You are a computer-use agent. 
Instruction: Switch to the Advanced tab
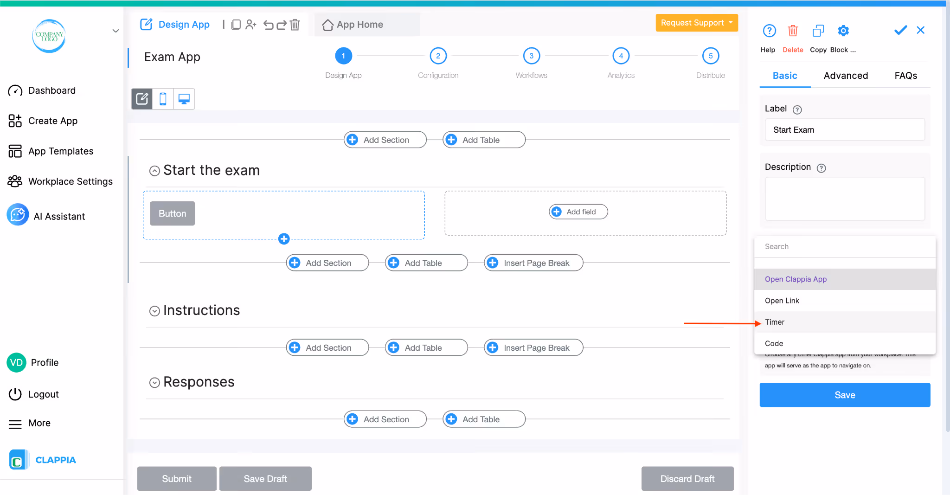(846, 76)
